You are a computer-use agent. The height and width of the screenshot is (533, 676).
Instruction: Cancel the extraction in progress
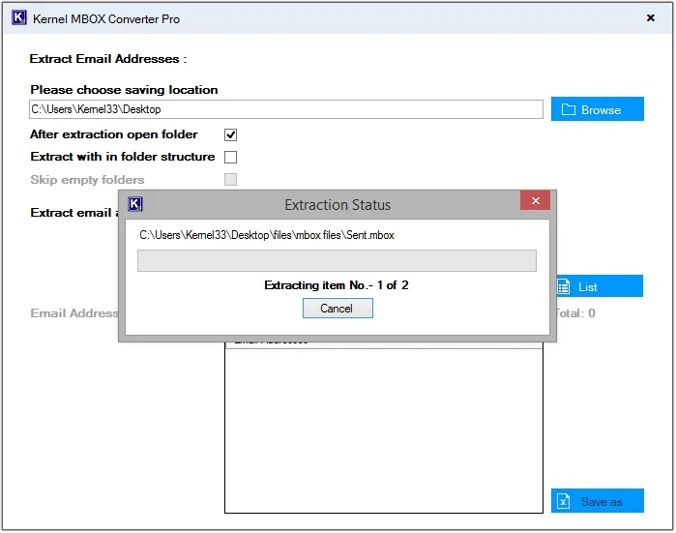[338, 309]
